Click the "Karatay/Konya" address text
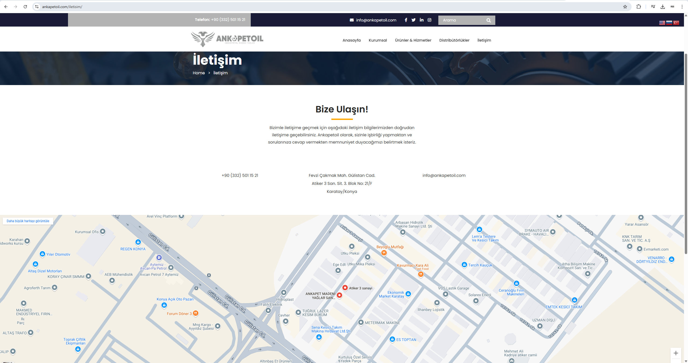This screenshot has width=688, height=363. pos(342,192)
